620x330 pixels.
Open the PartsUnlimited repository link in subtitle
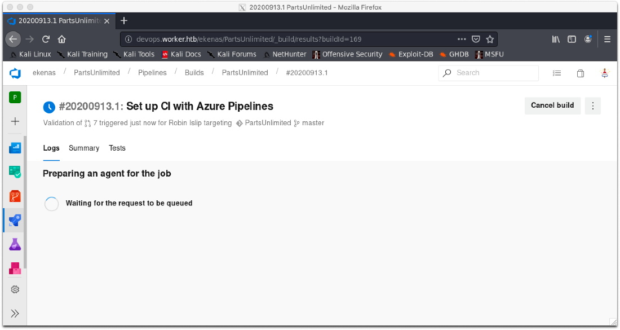(264, 123)
